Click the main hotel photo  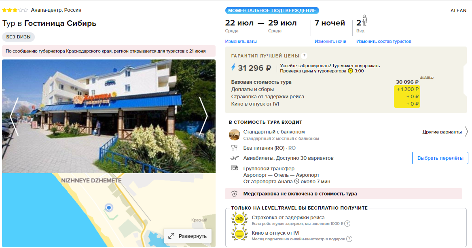(x=109, y=116)
